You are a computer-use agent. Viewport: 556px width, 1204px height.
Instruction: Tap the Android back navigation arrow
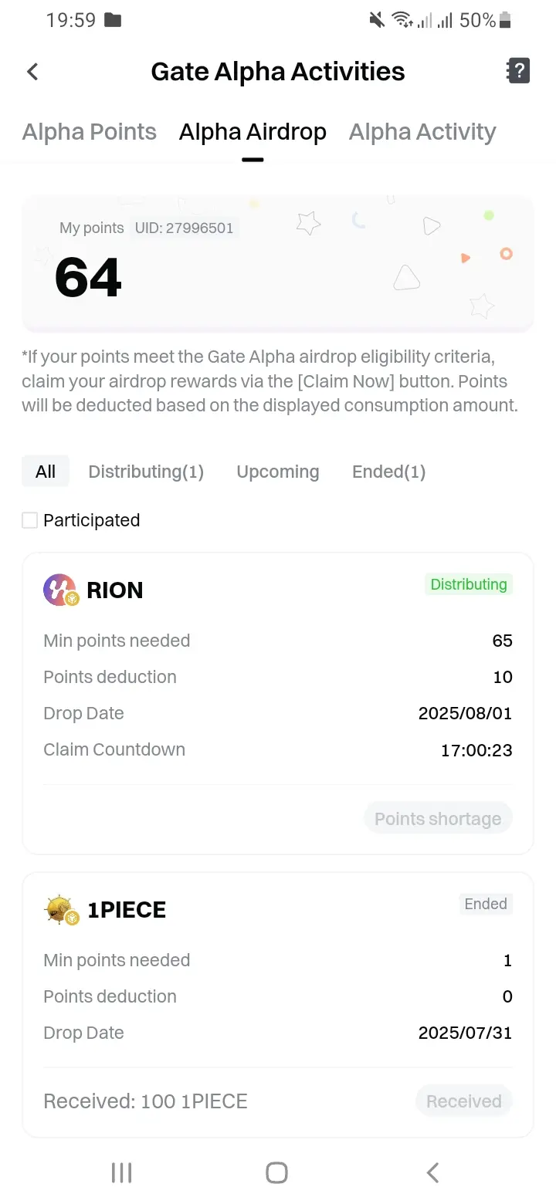[432, 1172]
